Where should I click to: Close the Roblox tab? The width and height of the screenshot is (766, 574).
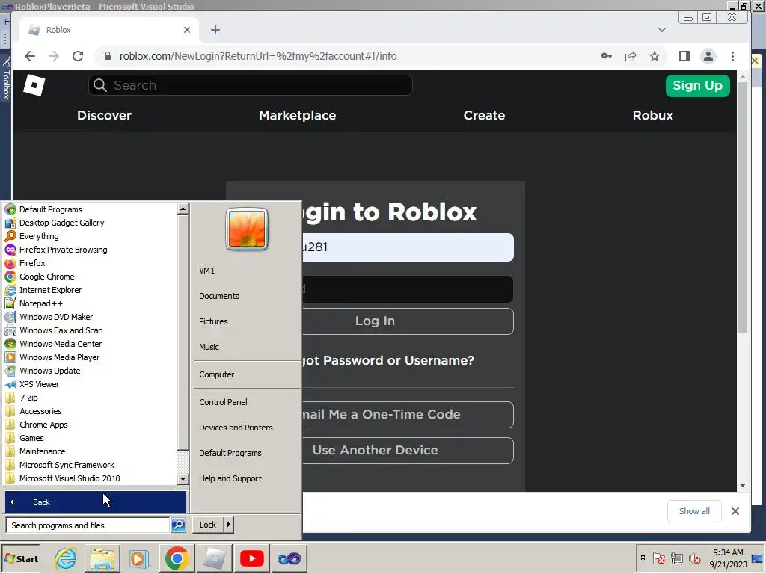tap(186, 30)
